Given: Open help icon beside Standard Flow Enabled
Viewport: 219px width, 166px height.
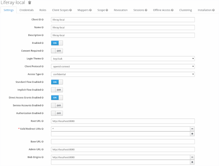Looking at the screenshot, I should (x=42, y=82).
